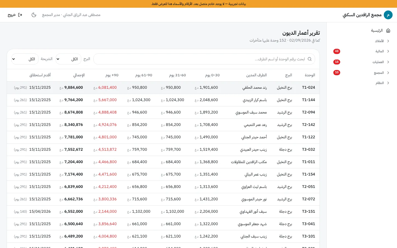The height and width of the screenshot is (248, 397).
Task: Sort by the الإجمالي column header
Action: point(79,75)
